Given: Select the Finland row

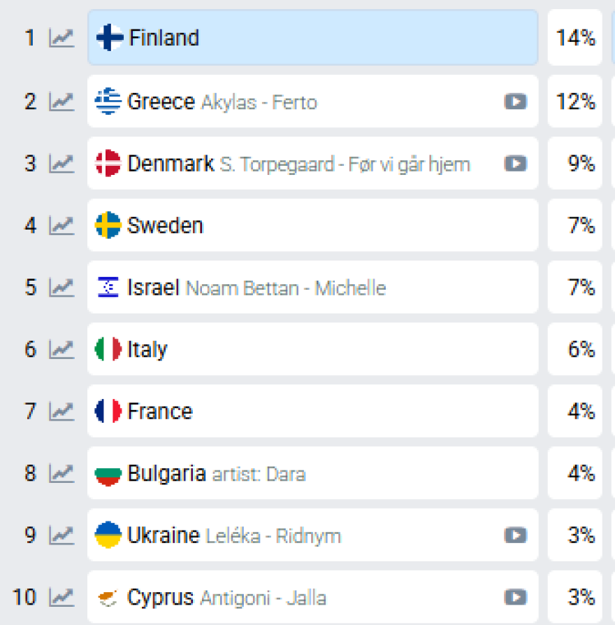Looking at the screenshot, I should click(312, 38).
